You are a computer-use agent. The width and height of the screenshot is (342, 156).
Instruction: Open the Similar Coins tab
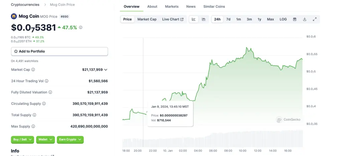[214, 7]
